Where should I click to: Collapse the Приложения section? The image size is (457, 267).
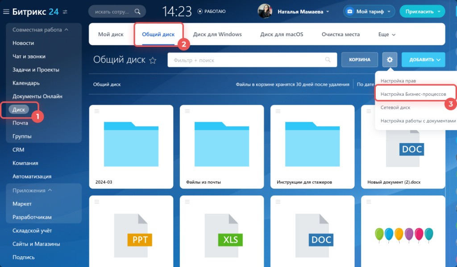(50, 190)
